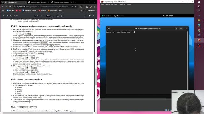The width and height of the screenshot is (204, 114).
Task: Open Windows taskbar search
Action: [199, 6]
